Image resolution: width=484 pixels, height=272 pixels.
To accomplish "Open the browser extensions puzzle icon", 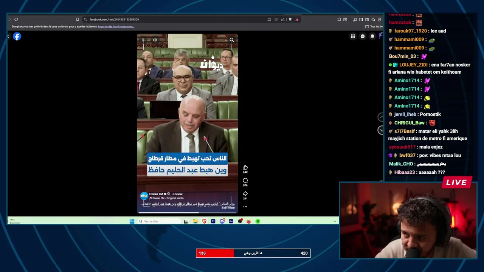I will [339, 19].
